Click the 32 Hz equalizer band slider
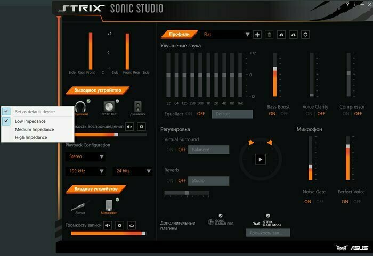Screen dimensions: 373x256 coord(168,75)
